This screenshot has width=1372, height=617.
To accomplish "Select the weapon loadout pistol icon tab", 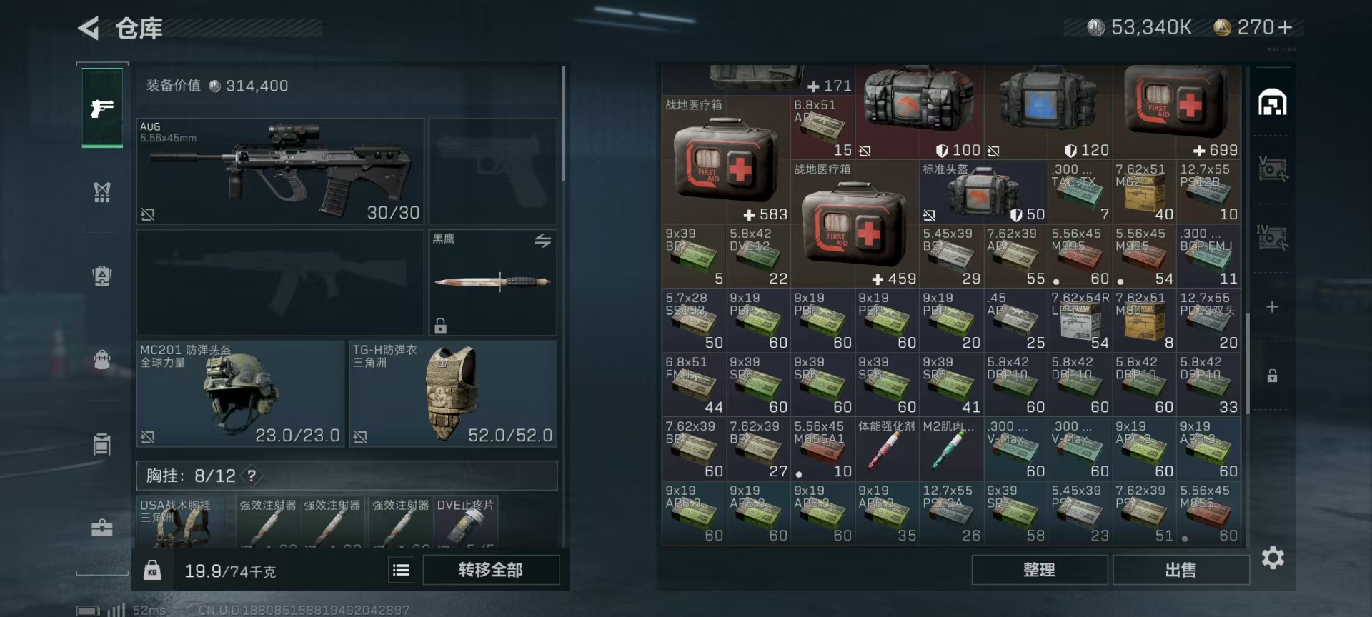I will 102,108.
